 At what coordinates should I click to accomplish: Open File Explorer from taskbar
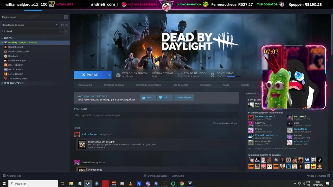71,184
